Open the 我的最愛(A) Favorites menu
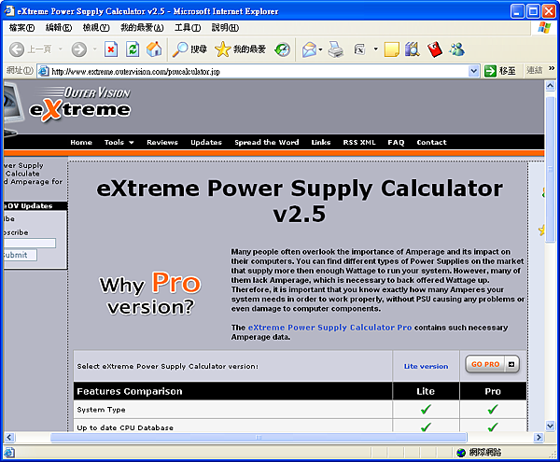 click(142, 27)
